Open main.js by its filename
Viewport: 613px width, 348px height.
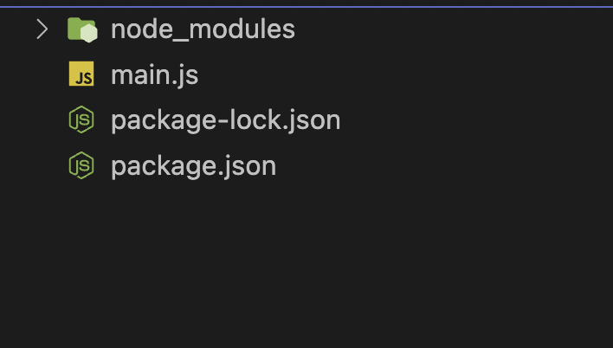(154, 76)
